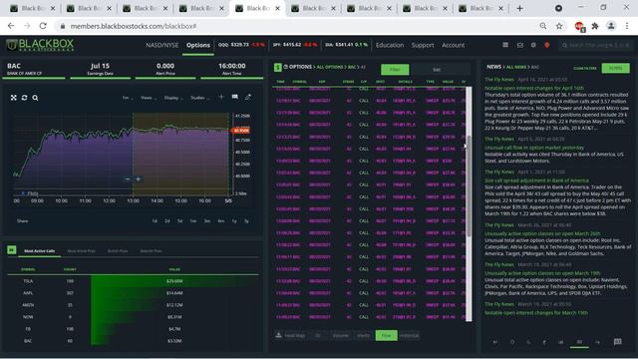This screenshot has height=359, width=638.
Task: Click the green Filter button in Options
Action: coord(395,70)
